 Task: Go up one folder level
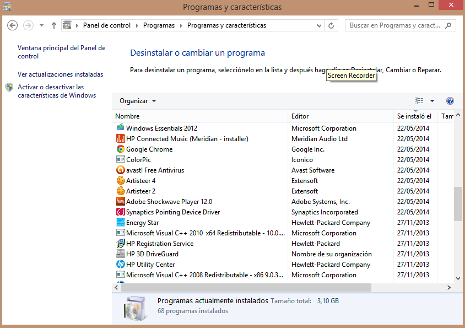[x=53, y=25]
